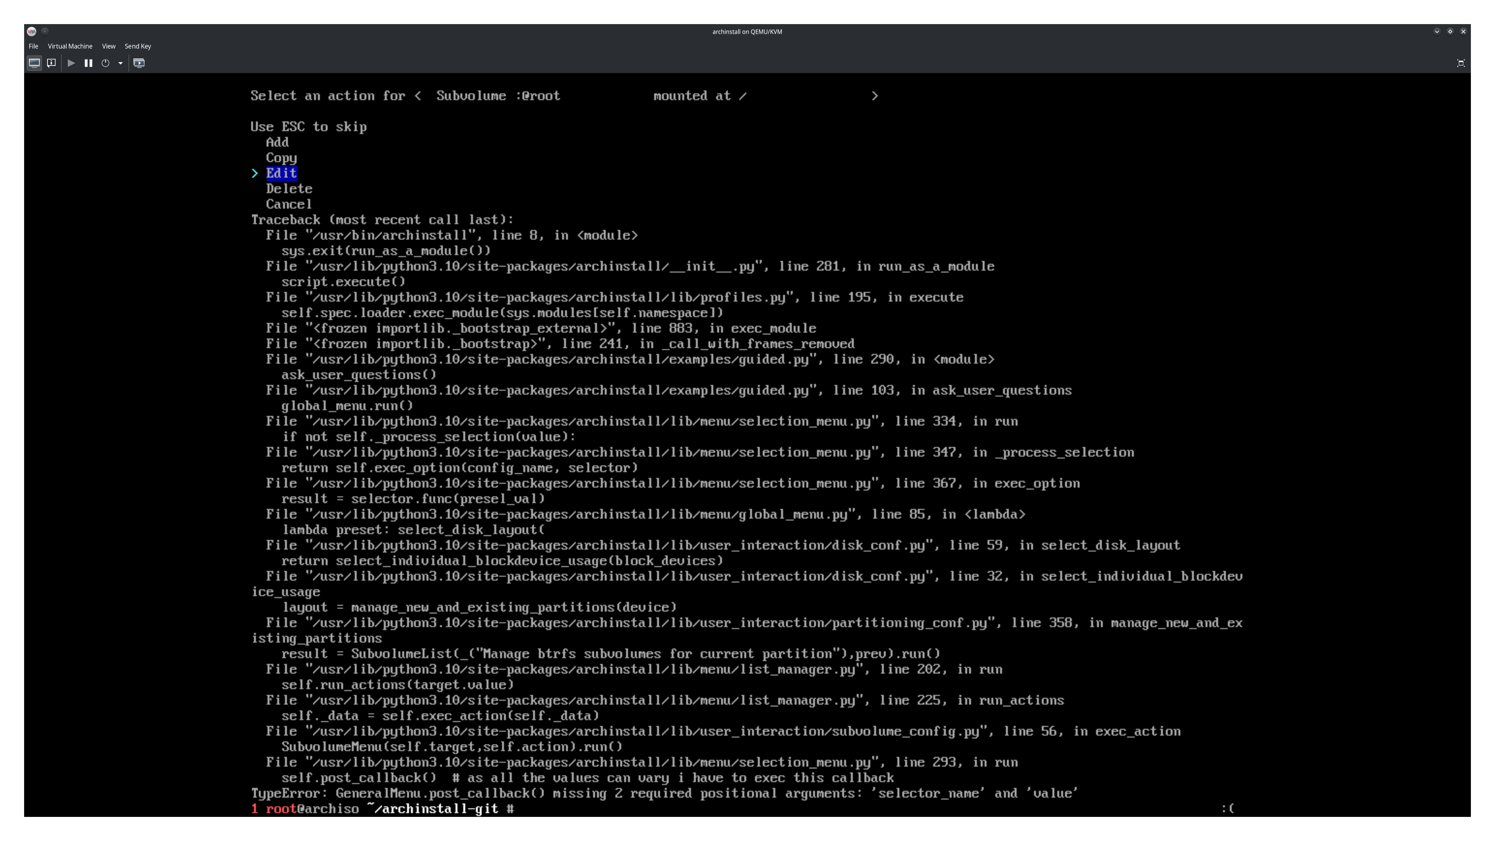
Task: Resume the virtual machine with play icon
Action: [71, 63]
